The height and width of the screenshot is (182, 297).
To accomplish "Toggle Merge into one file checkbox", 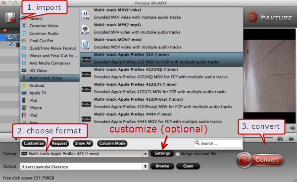I will tap(178, 154).
